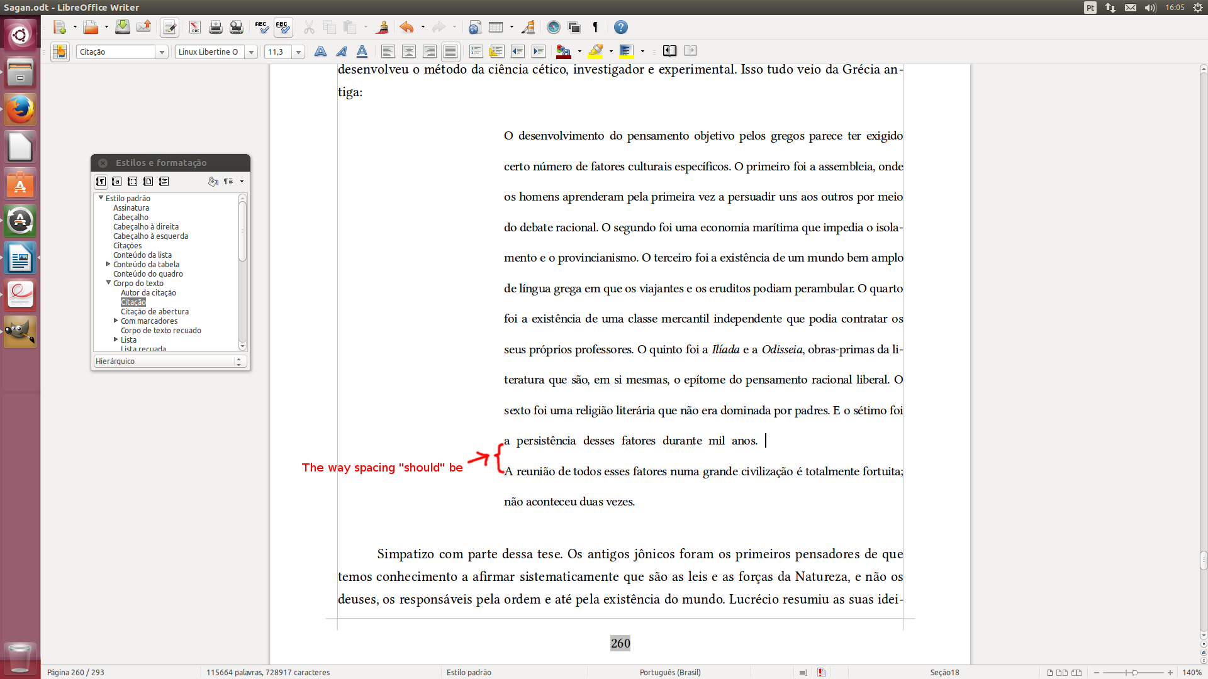Click the zoom slider in status bar

(1134, 673)
